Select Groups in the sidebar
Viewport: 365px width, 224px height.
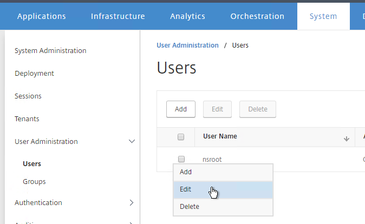click(x=34, y=182)
